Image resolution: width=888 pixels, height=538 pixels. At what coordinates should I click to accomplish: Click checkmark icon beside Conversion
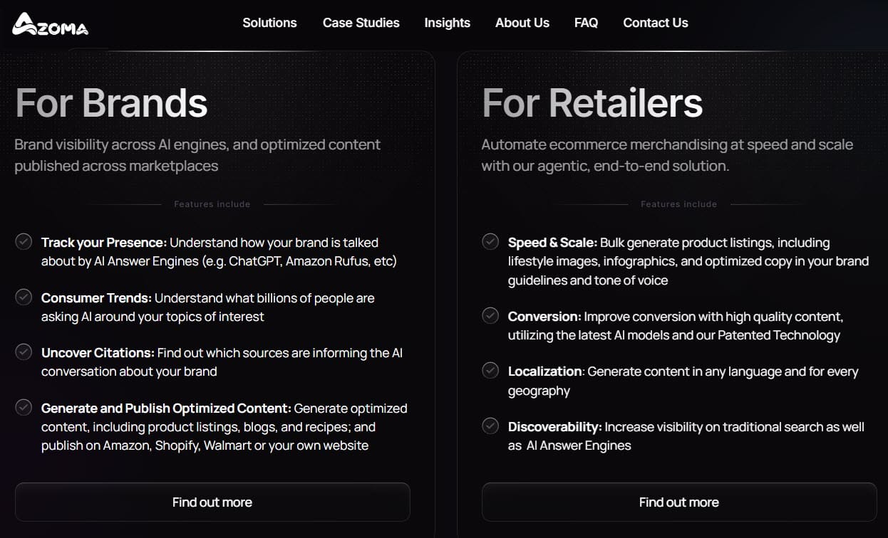click(490, 315)
